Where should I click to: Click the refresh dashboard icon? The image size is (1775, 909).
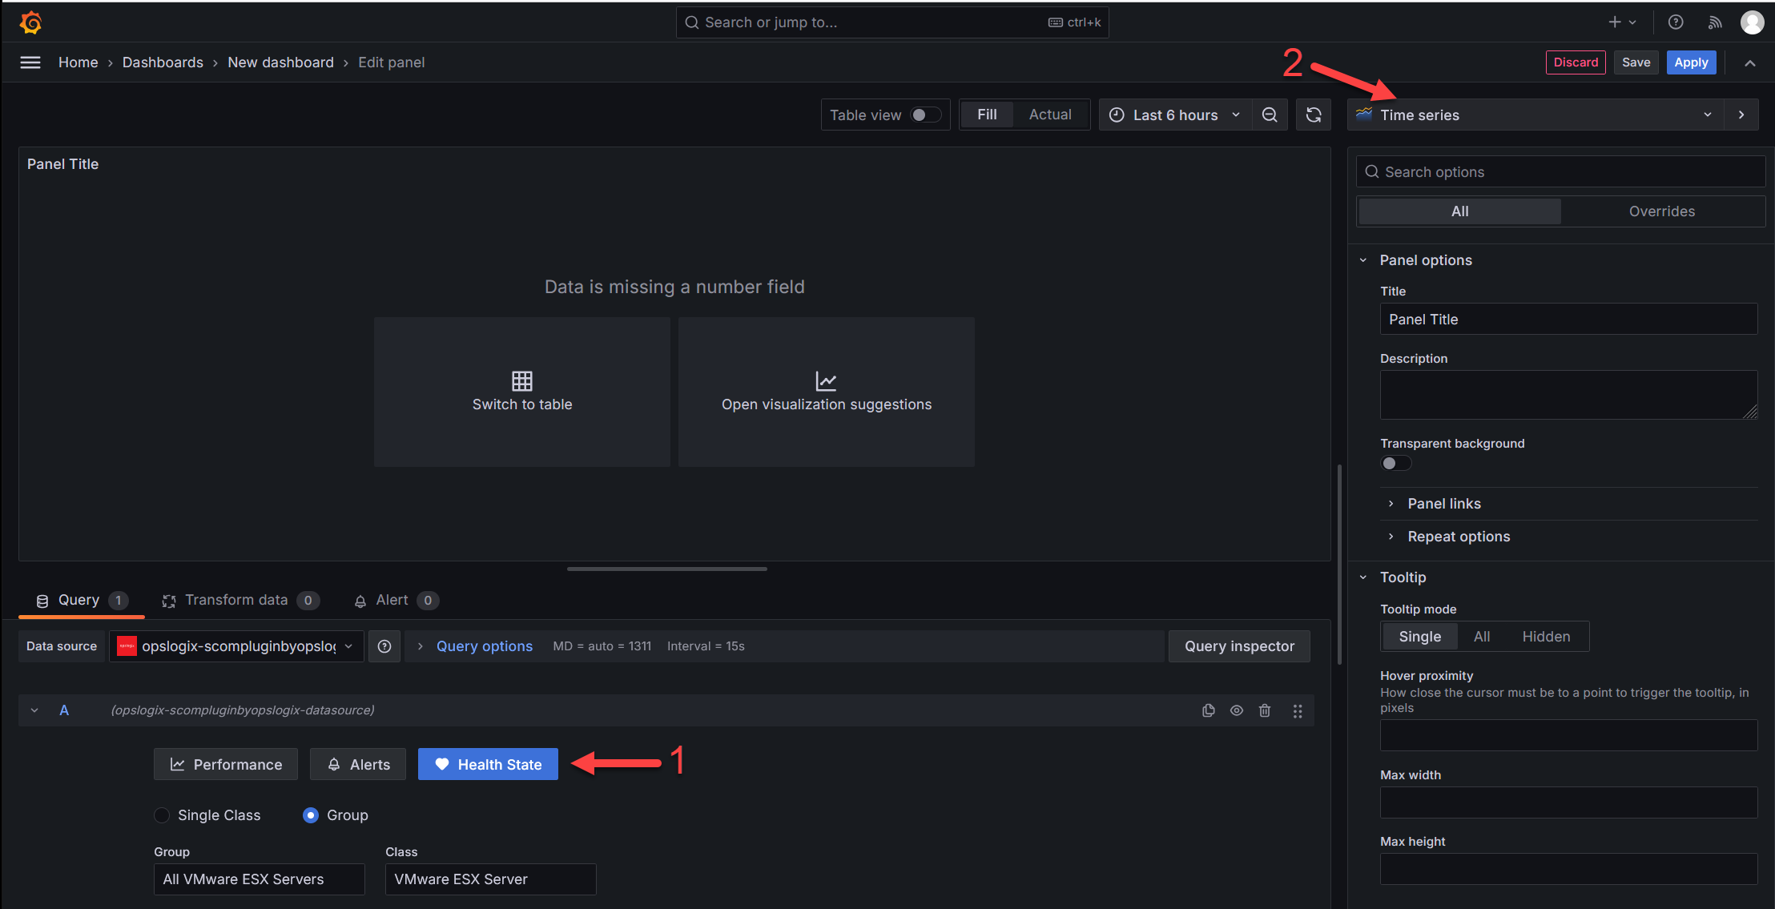(x=1314, y=115)
